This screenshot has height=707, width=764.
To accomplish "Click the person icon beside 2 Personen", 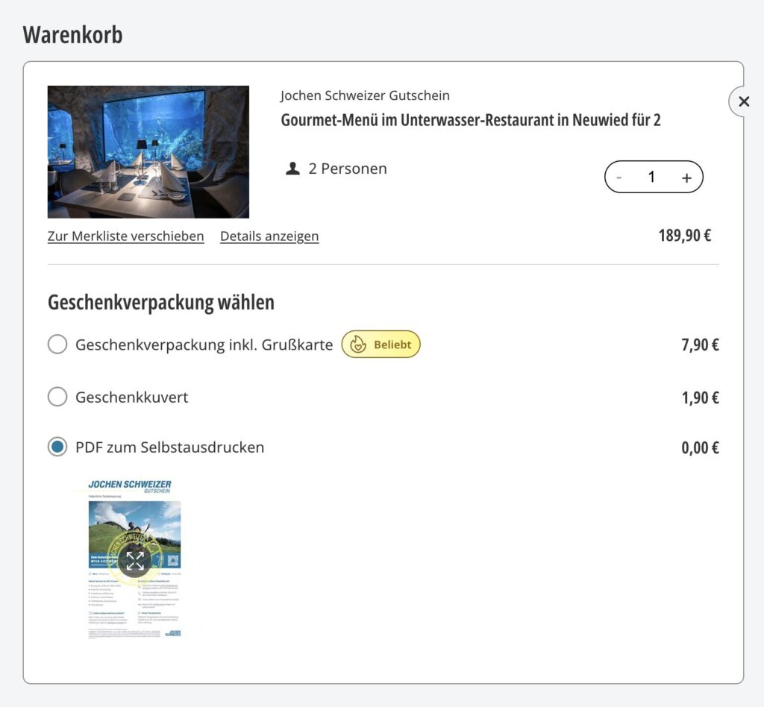I will (292, 169).
